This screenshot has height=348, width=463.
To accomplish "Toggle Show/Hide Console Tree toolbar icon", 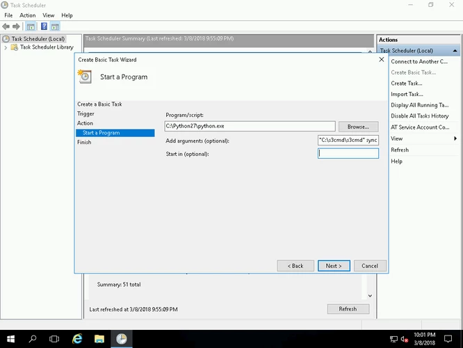I will coord(31,26).
